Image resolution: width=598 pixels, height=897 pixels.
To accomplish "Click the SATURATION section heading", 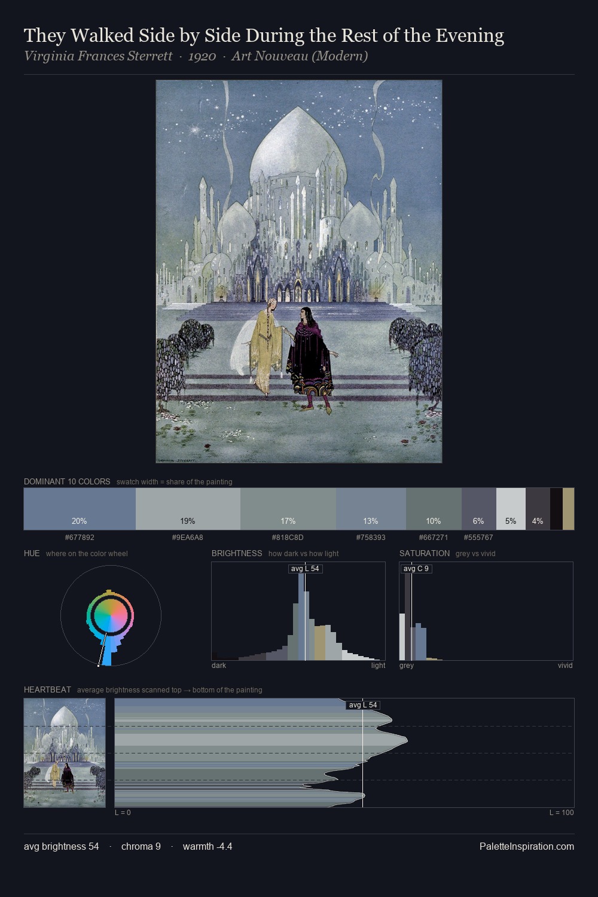I will click(x=425, y=553).
